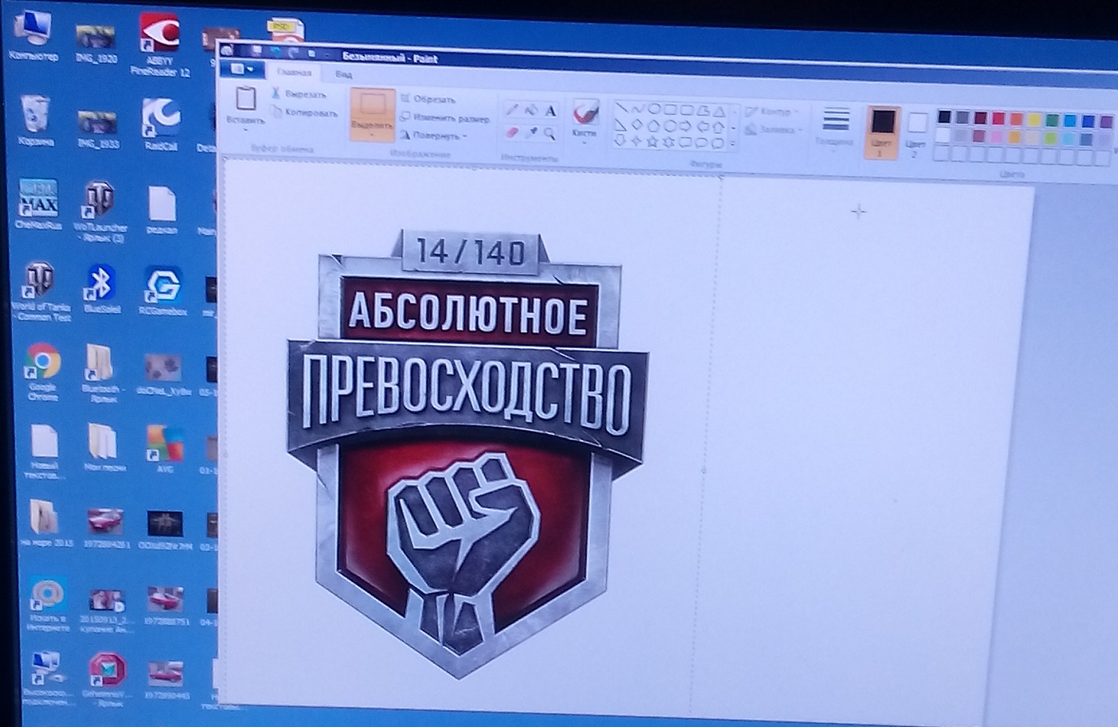Select the Pencil tool in Paint
The image size is (1118, 727).
(x=512, y=109)
